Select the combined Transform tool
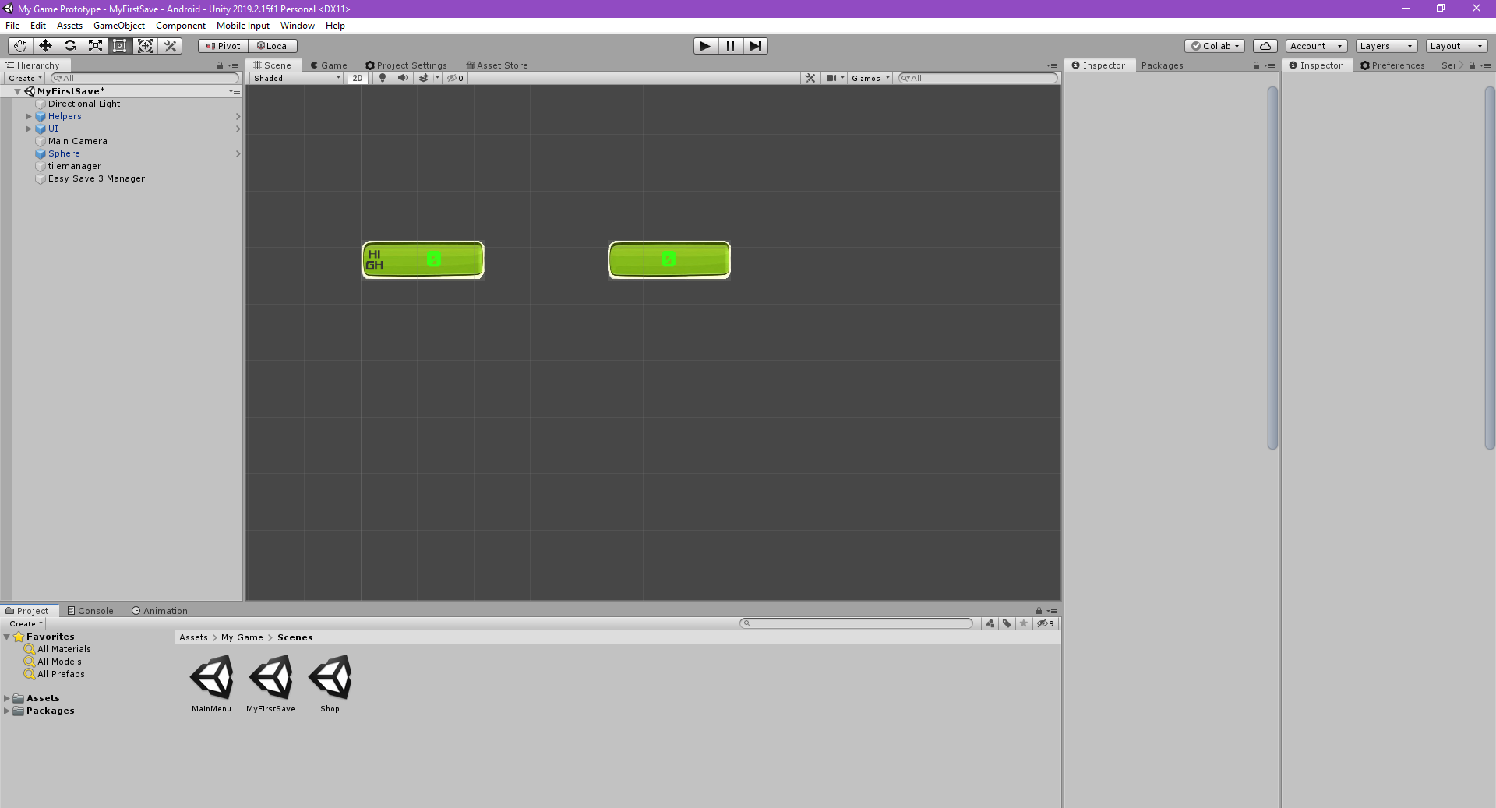The width and height of the screenshot is (1496, 808). click(145, 46)
